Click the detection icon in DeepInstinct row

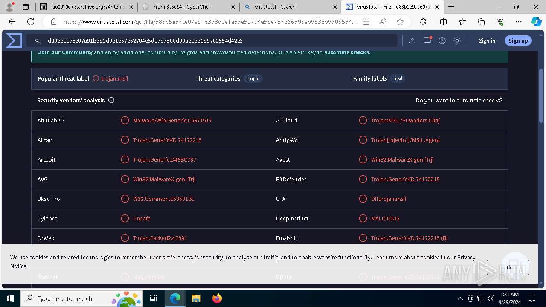coord(363,219)
